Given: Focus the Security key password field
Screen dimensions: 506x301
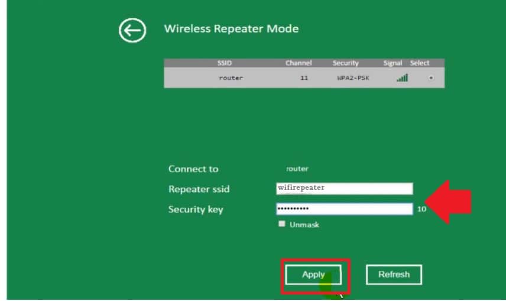Looking at the screenshot, I should (x=344, y=209).
